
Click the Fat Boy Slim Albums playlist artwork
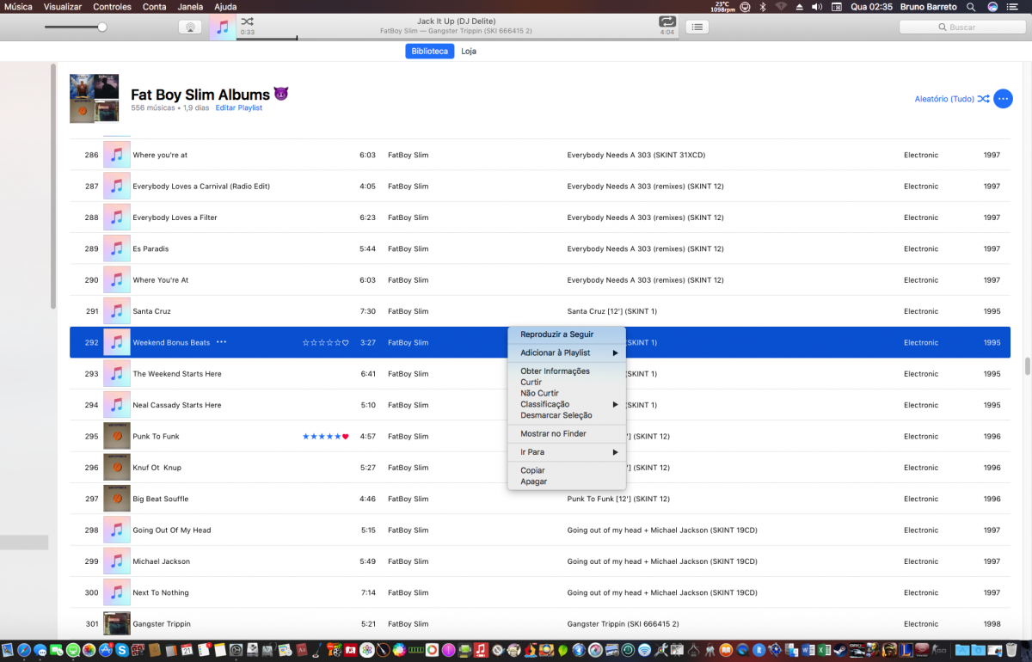coord(95,99)
